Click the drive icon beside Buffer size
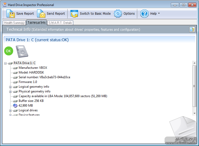Image resolution: width=199 pixels, height=146 pixels. pos(15,101)
